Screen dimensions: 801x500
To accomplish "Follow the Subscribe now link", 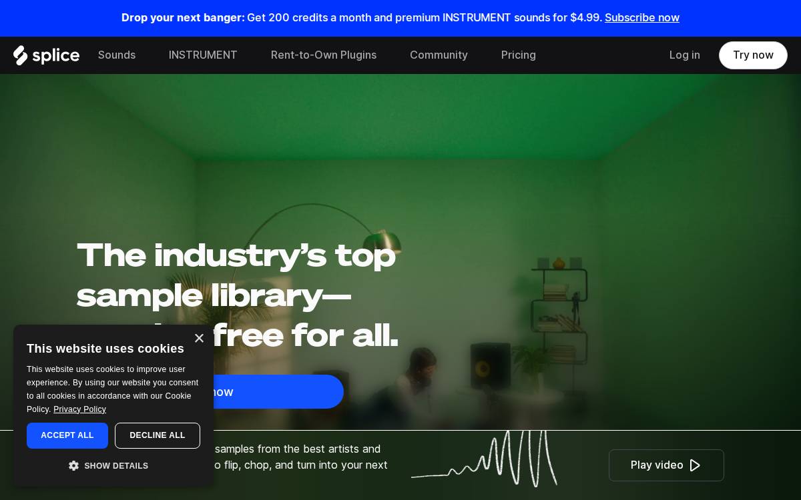I will point(642,18).
